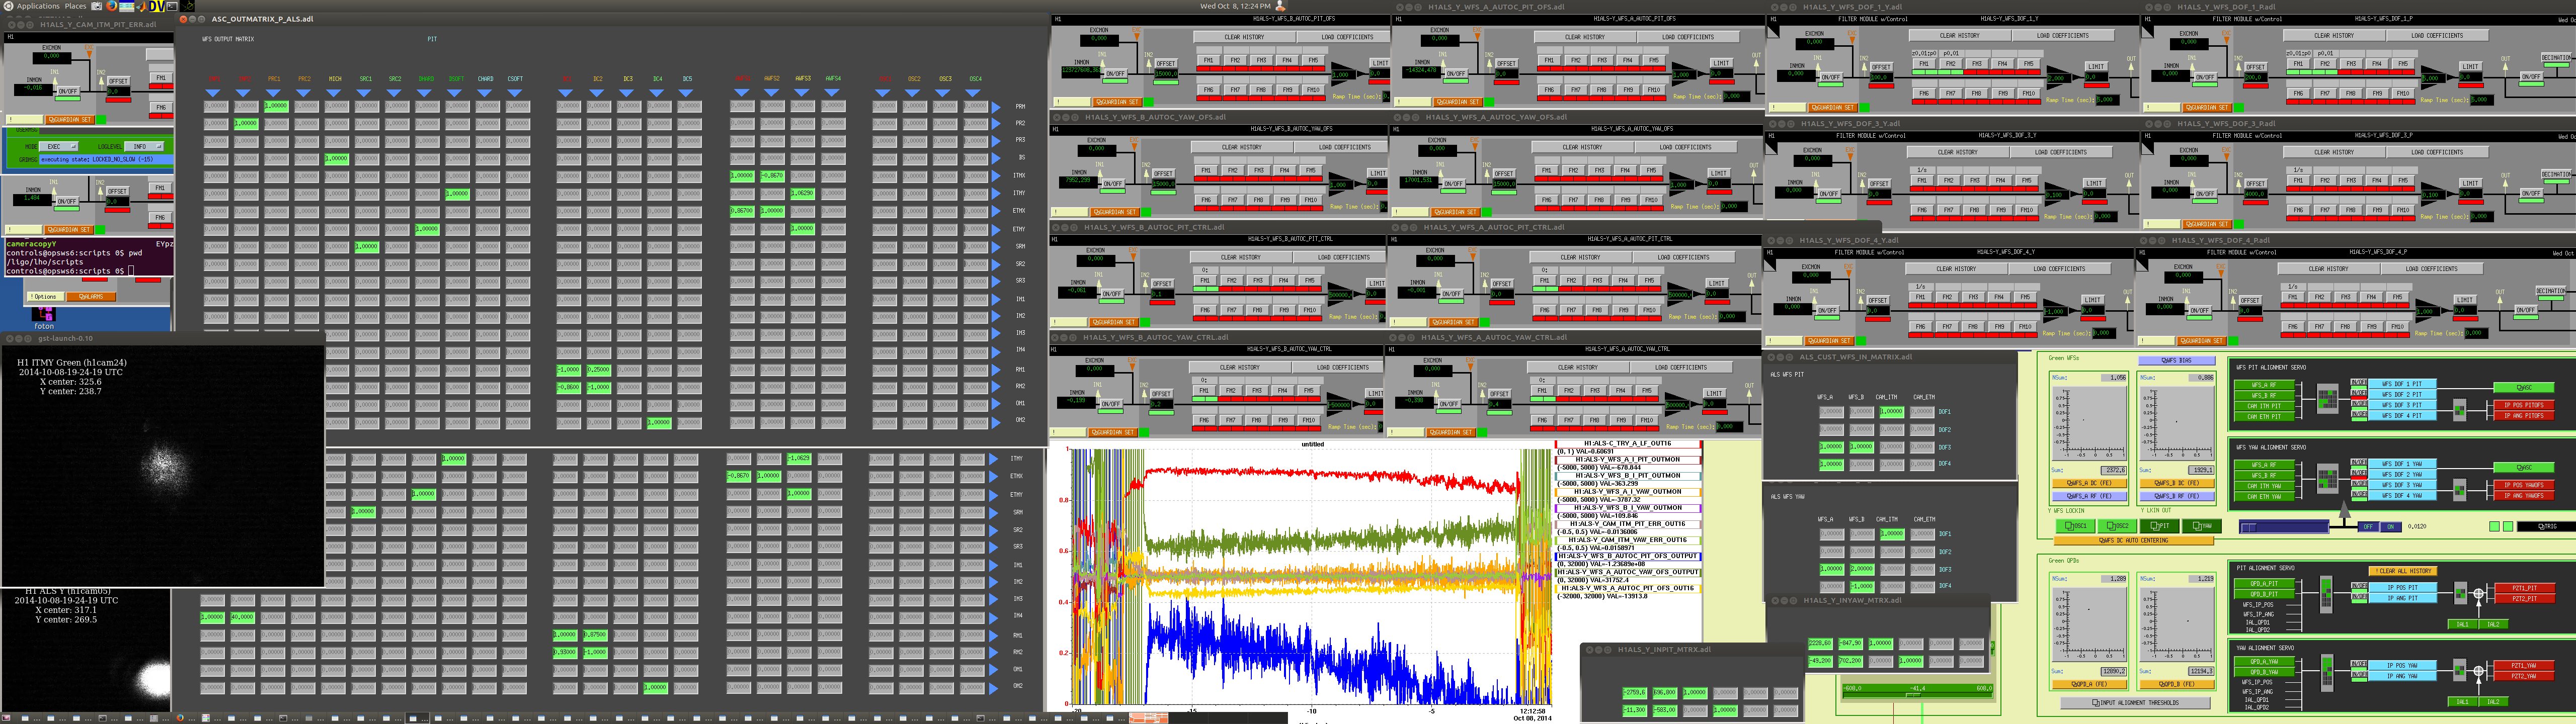Open matrix icon in WFS PIT ALIGNMENT SERVO
This screenshot has width=2576, height=724.
[2327, 399]
